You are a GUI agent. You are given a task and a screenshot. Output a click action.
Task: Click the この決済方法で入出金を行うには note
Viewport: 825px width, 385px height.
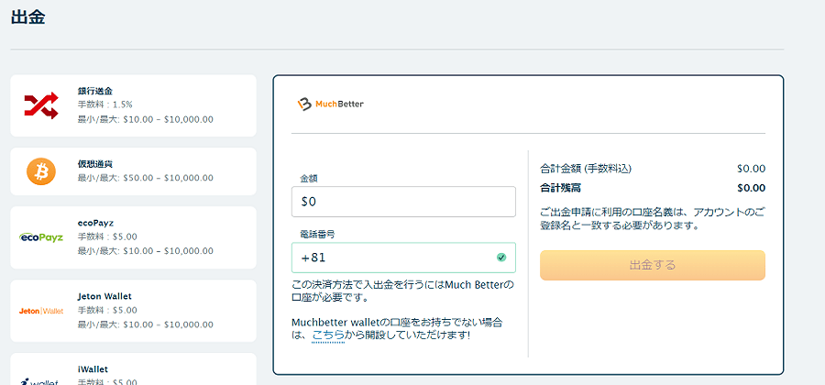[402, 291]
